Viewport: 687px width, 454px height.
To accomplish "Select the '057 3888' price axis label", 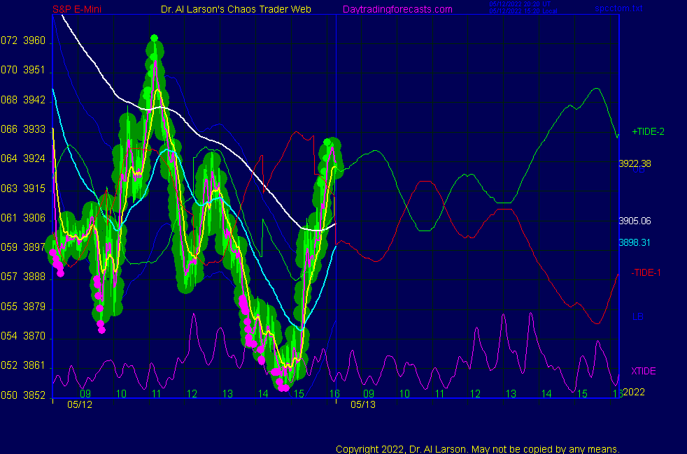I will 23,277.
